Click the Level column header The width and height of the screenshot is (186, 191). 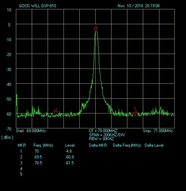(70, 145)
